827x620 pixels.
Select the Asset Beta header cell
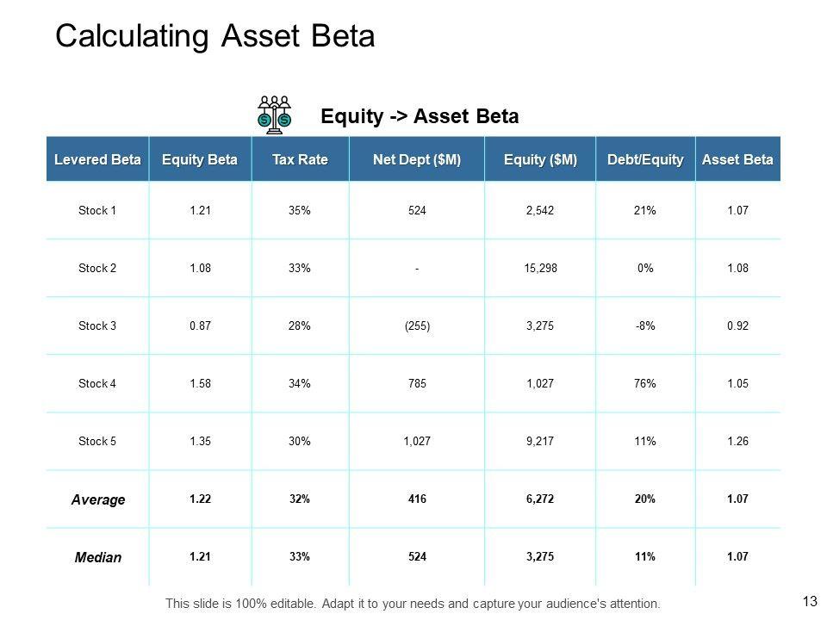(x=737, y=159)
